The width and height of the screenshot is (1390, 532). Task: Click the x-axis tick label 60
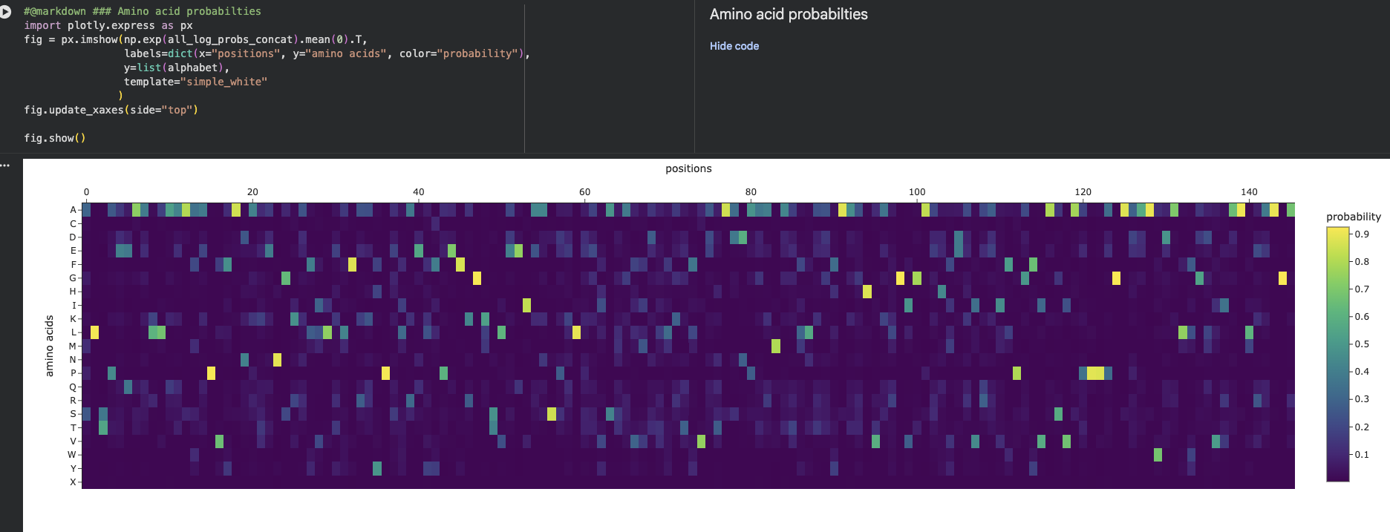point(585,192)
